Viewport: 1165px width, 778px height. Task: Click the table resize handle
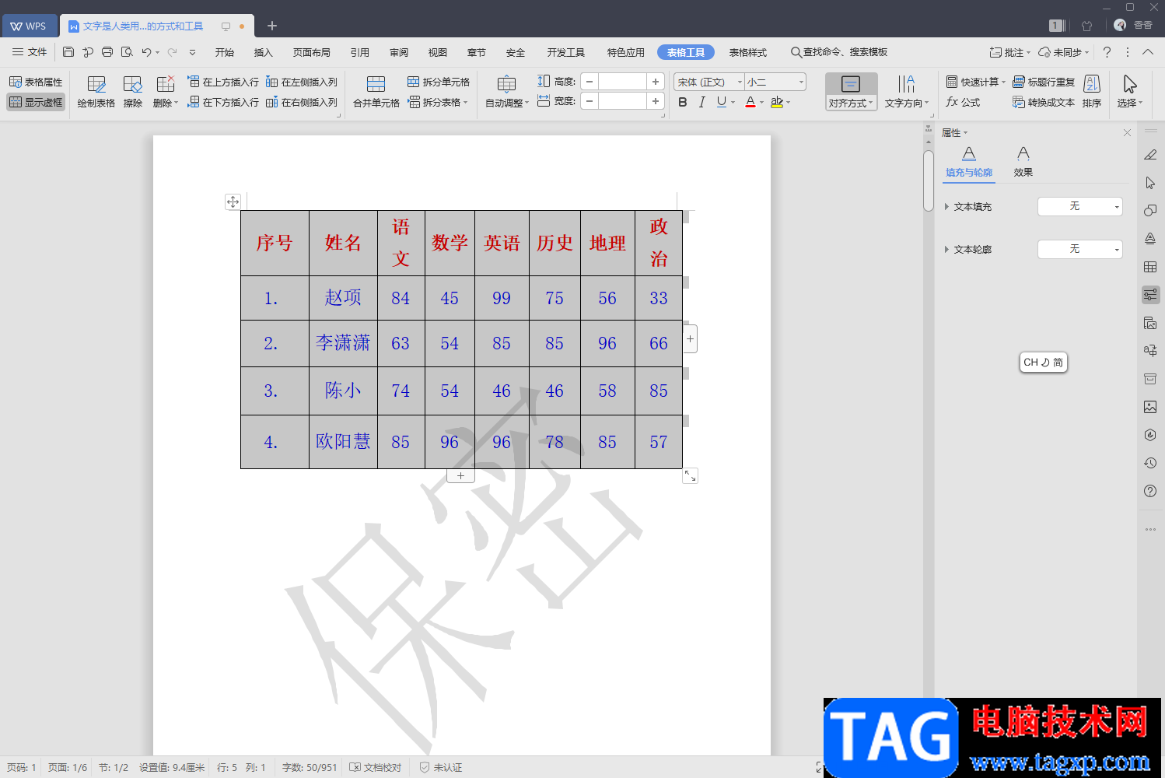(x=690, y=475)
